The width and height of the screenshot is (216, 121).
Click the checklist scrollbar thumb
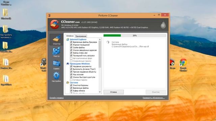point(100,54)
